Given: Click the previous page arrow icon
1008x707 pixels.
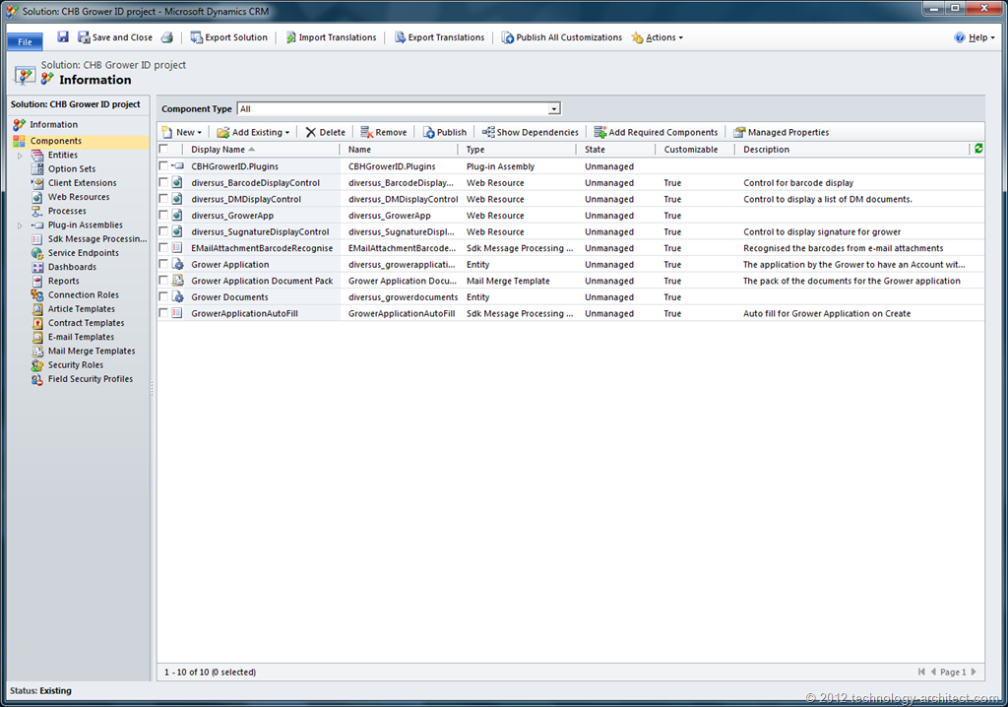Looking at the screenshot, I should tap(933, 672).
